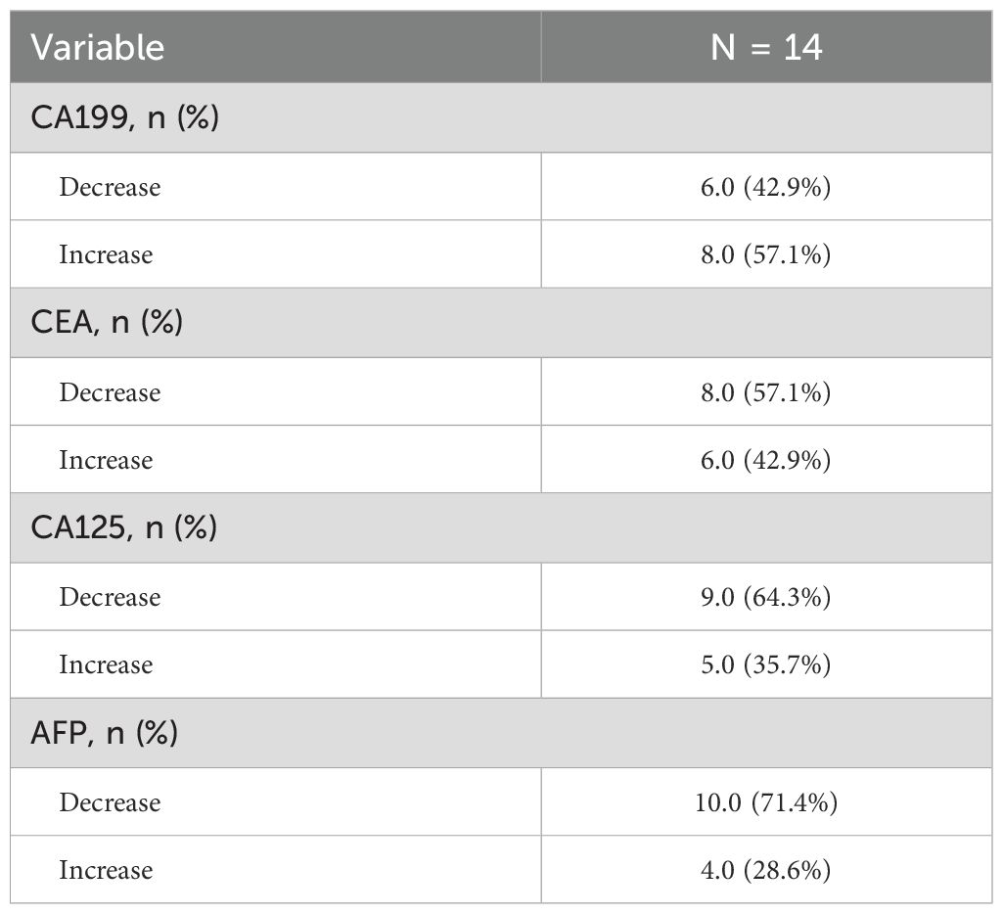Click the Decrease label under CA125
The height and width of the screenshot is (914, 1003).
(110, 597)
